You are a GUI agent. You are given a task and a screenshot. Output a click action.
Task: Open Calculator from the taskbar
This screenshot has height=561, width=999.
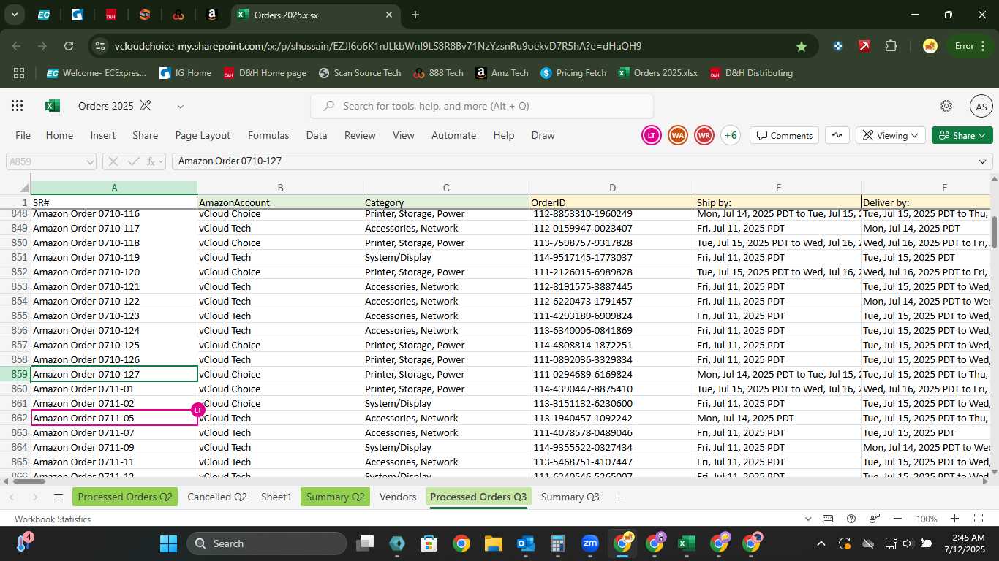coord(558,543)
